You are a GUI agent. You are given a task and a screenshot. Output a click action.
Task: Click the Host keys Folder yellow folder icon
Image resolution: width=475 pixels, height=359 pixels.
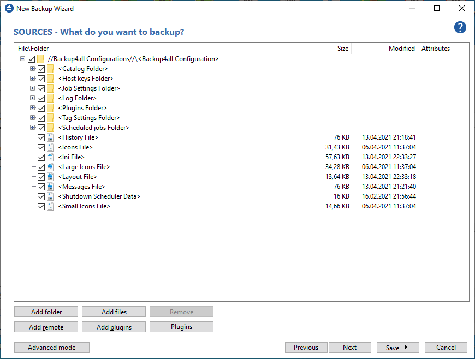(x=51, y=79)
